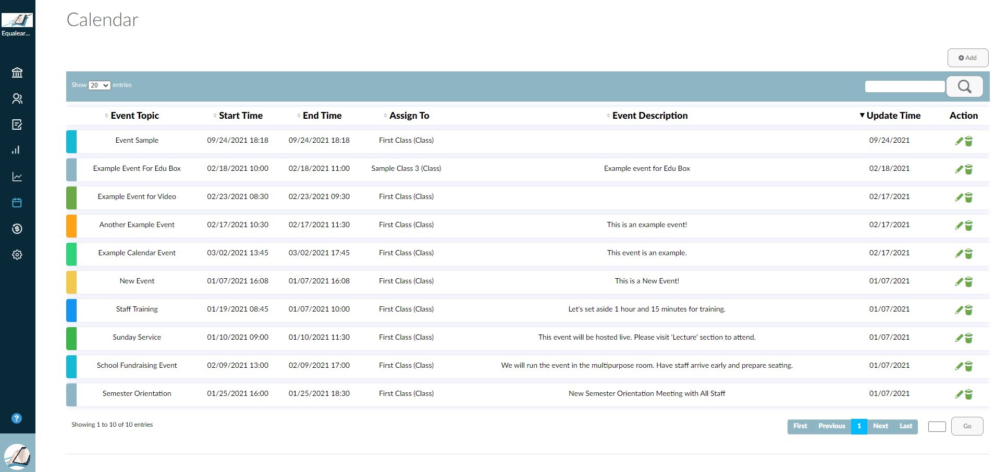Edit the Example Event for Video row
The width and height of the screenshot is (995, 472).
pyautogui.click(x=959, y=197)
